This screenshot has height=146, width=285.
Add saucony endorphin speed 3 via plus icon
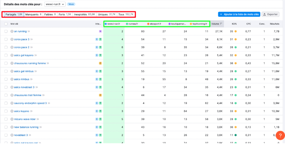coord(12,103)
